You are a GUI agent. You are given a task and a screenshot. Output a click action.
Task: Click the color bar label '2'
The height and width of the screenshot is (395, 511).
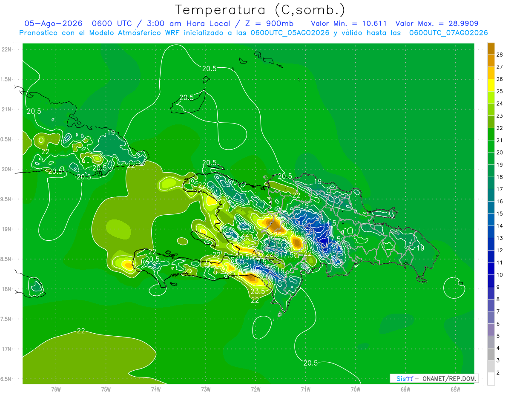tap(498, 373)
